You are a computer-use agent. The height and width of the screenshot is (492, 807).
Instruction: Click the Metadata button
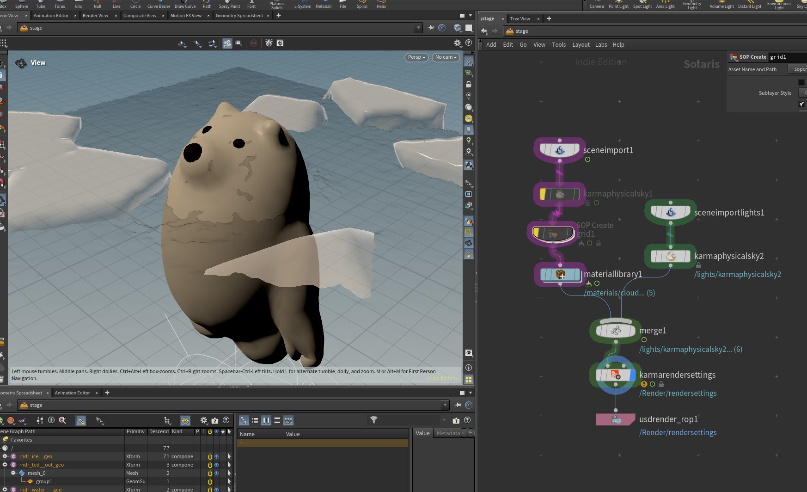pos(448,433)
